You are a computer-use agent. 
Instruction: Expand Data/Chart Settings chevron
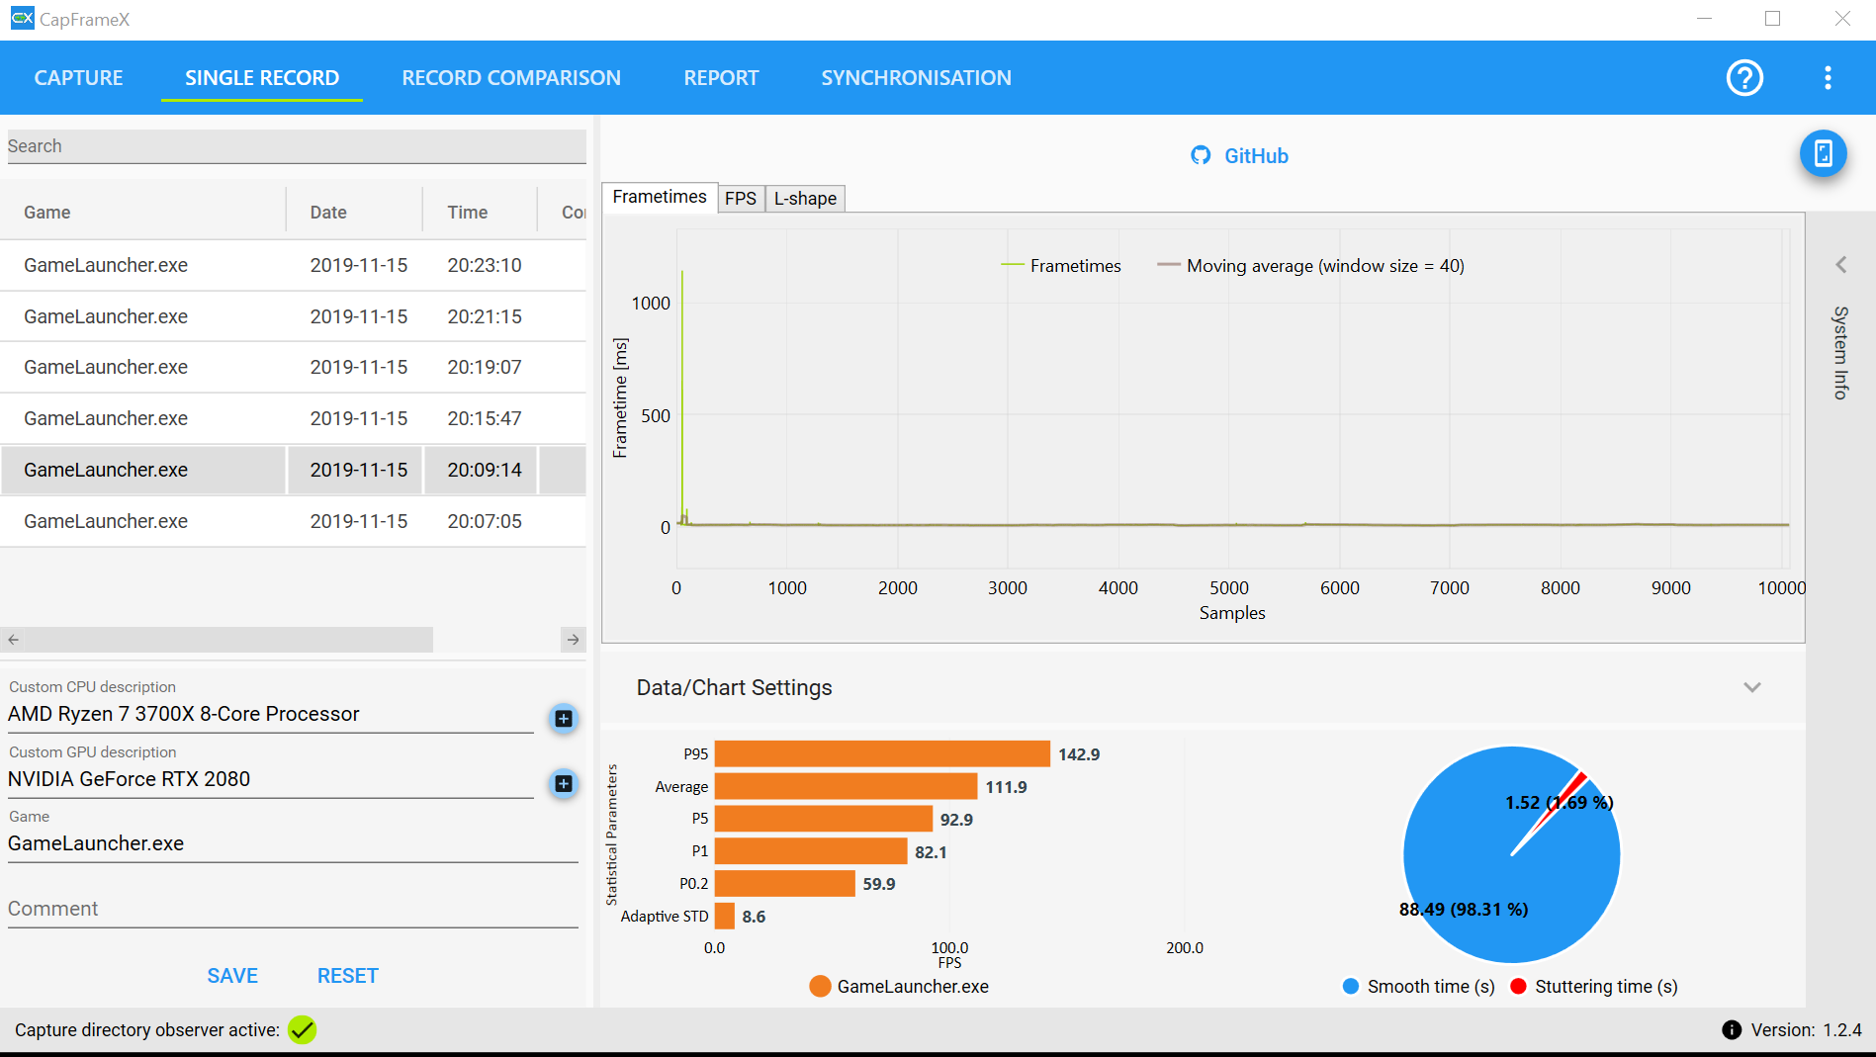(x=1751, y=687)
